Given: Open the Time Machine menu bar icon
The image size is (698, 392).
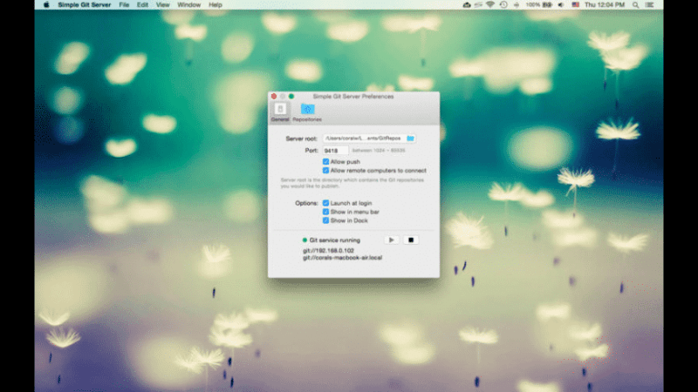Looking at the screenshot, I should 503,5.
